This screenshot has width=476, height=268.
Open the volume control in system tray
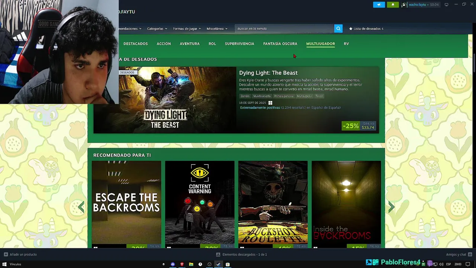441,264
